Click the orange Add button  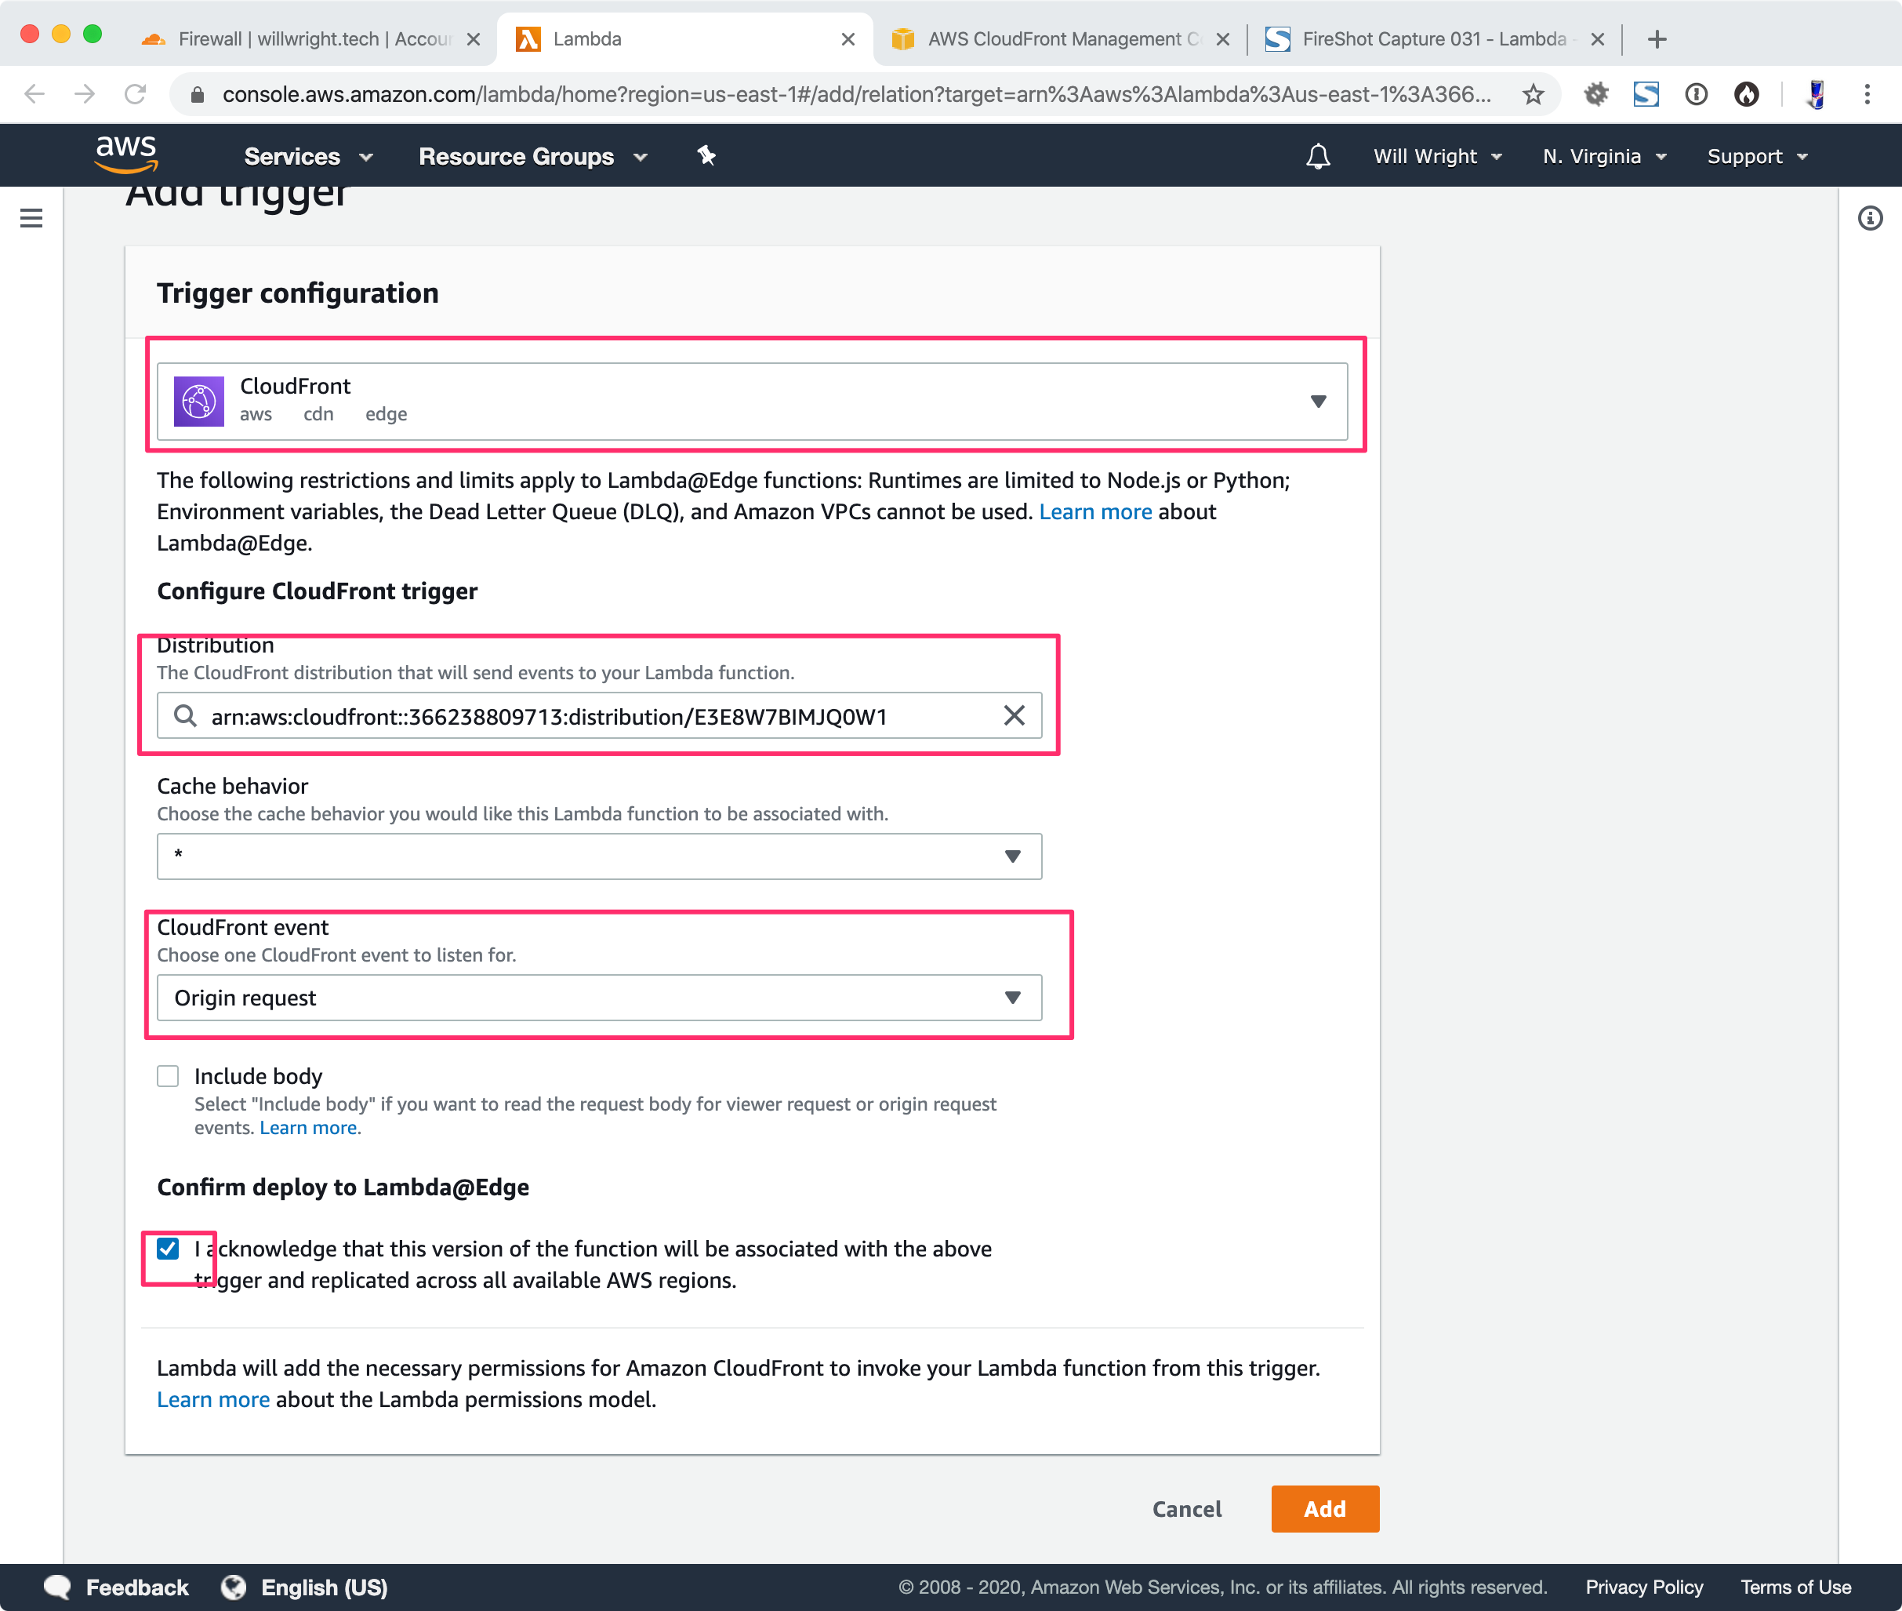click(1324, 1509)
